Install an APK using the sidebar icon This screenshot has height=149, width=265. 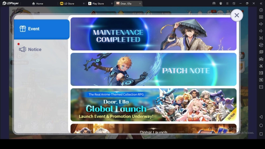pos(261,59)
